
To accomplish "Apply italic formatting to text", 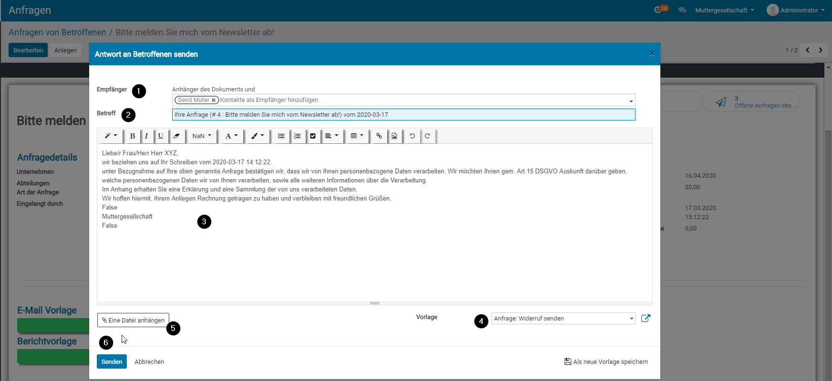I will pos(146,136).
